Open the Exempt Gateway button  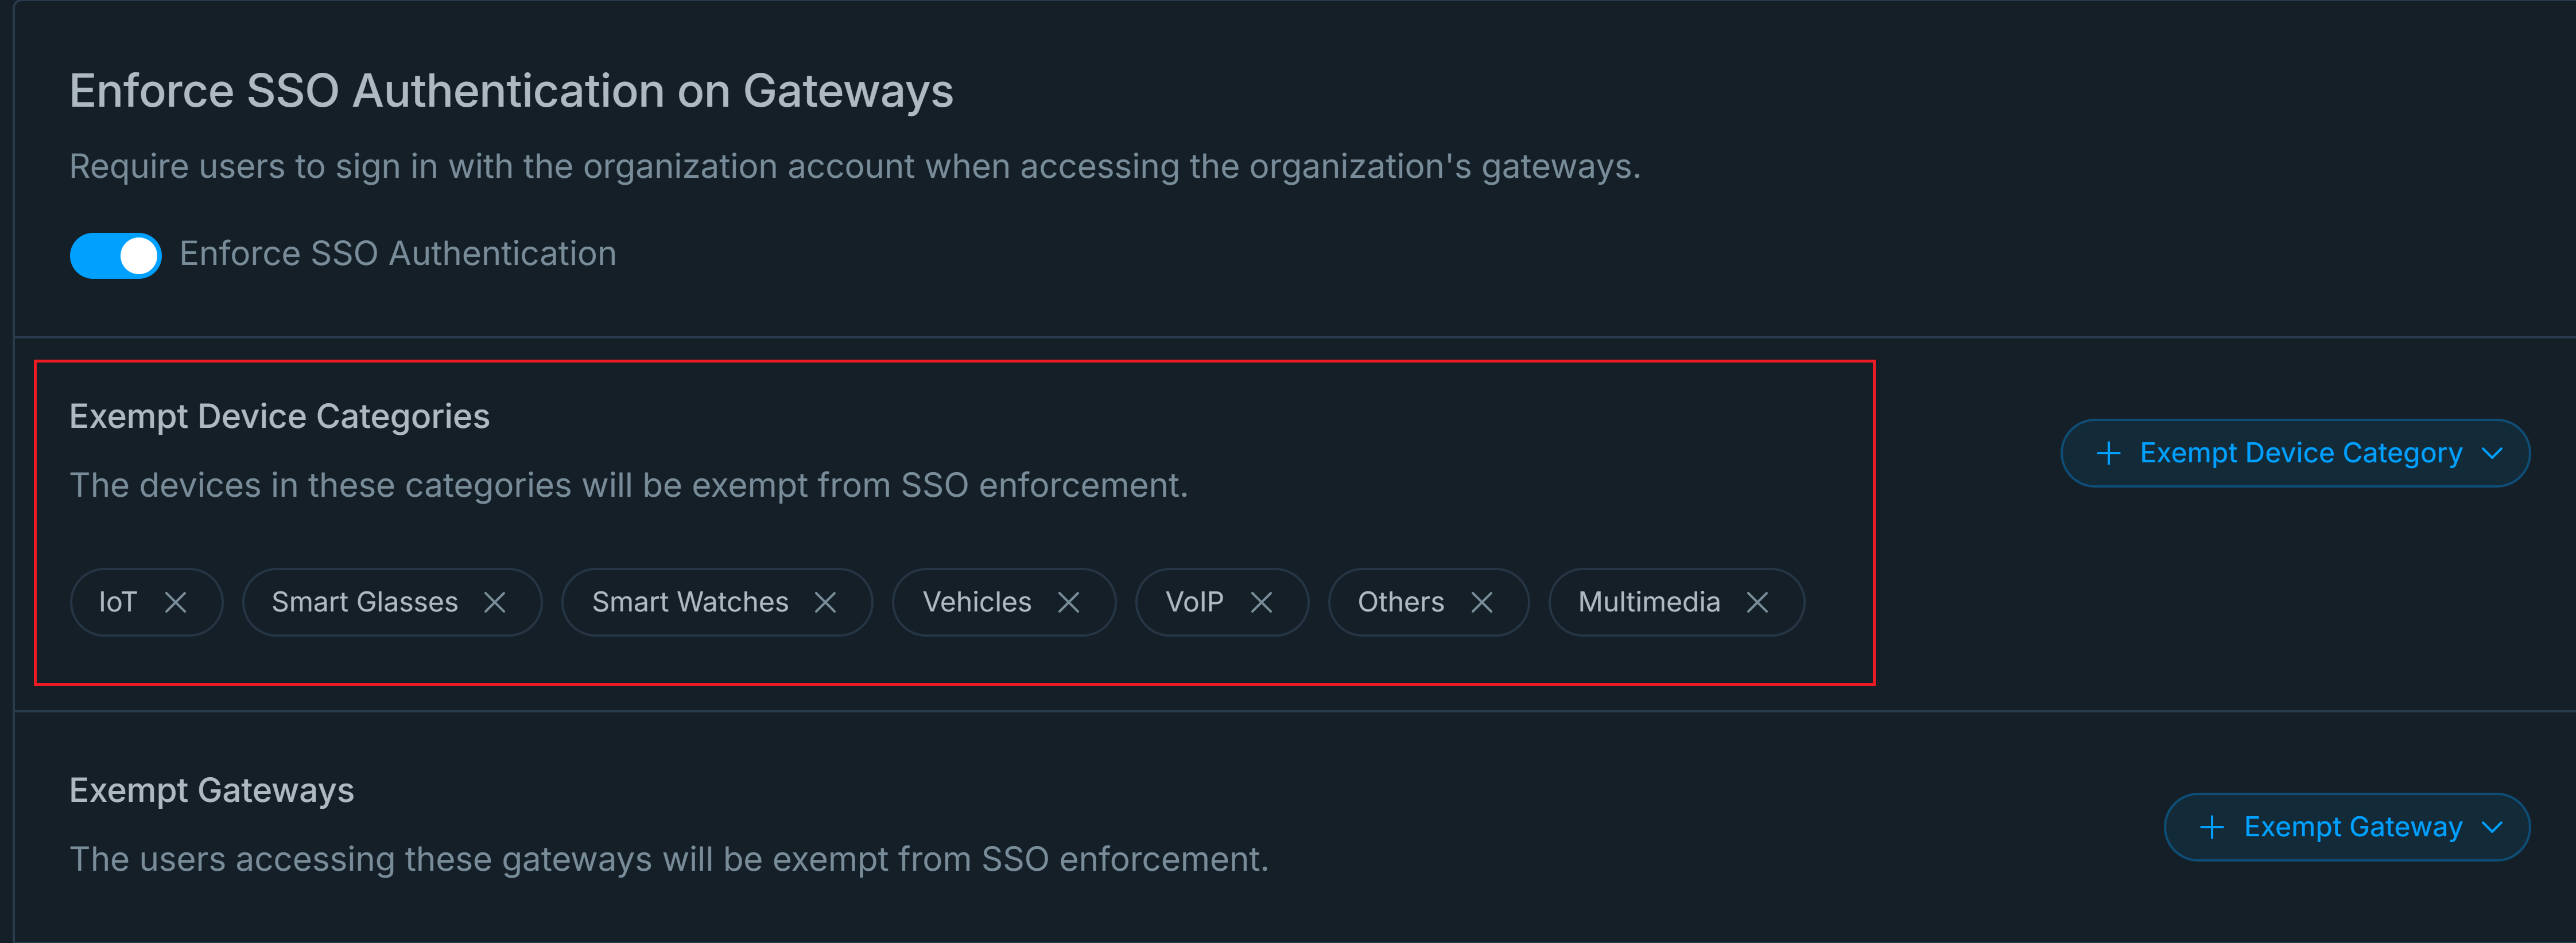(x=2352, y=827)
